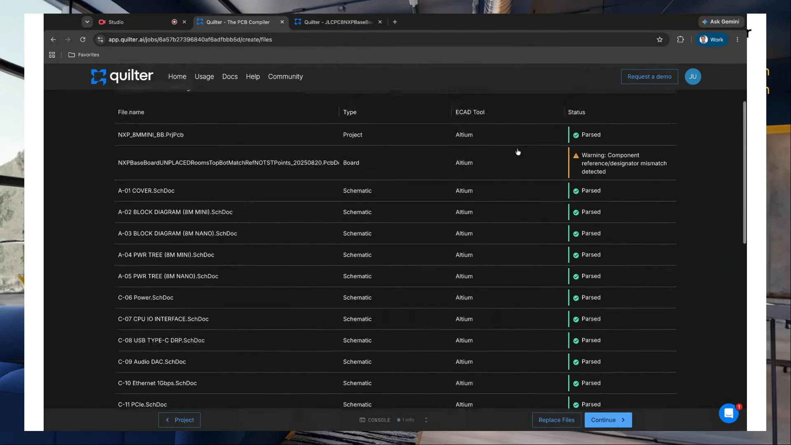791x445 pixels.
Task: Go forward in browser history
Action: 68,40
